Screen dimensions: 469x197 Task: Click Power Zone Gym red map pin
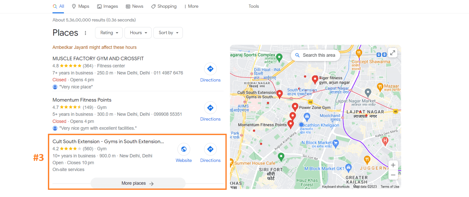pos(295,107)
